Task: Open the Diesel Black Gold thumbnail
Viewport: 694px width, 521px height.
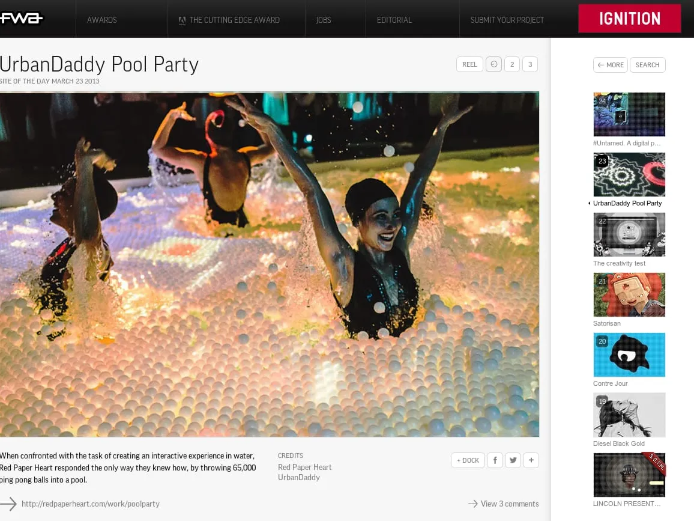Action: point(629,415)
